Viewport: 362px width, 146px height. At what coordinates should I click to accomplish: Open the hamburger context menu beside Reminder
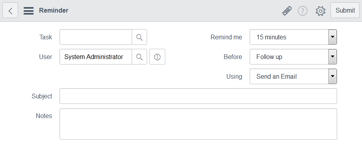(x=29, y=11)
